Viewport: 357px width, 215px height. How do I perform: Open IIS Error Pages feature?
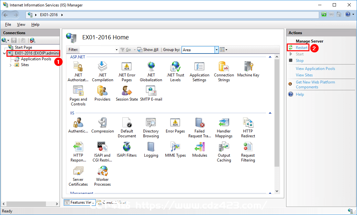[x=175, y=125]
